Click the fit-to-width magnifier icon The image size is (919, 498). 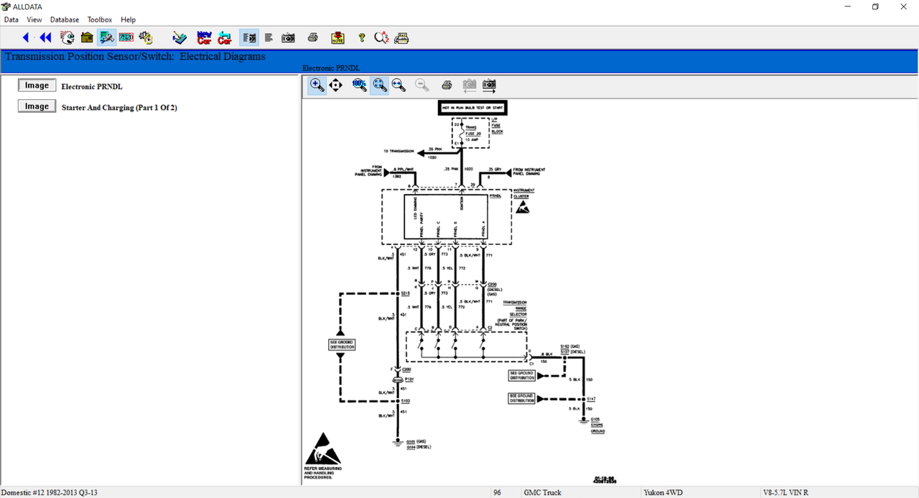398,86
